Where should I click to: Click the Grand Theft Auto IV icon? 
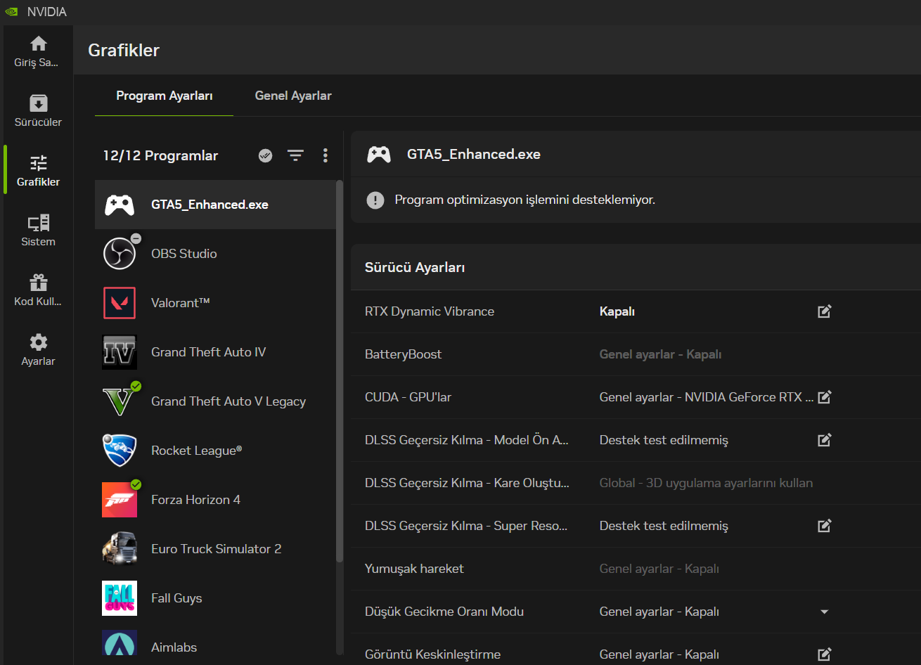120,352
